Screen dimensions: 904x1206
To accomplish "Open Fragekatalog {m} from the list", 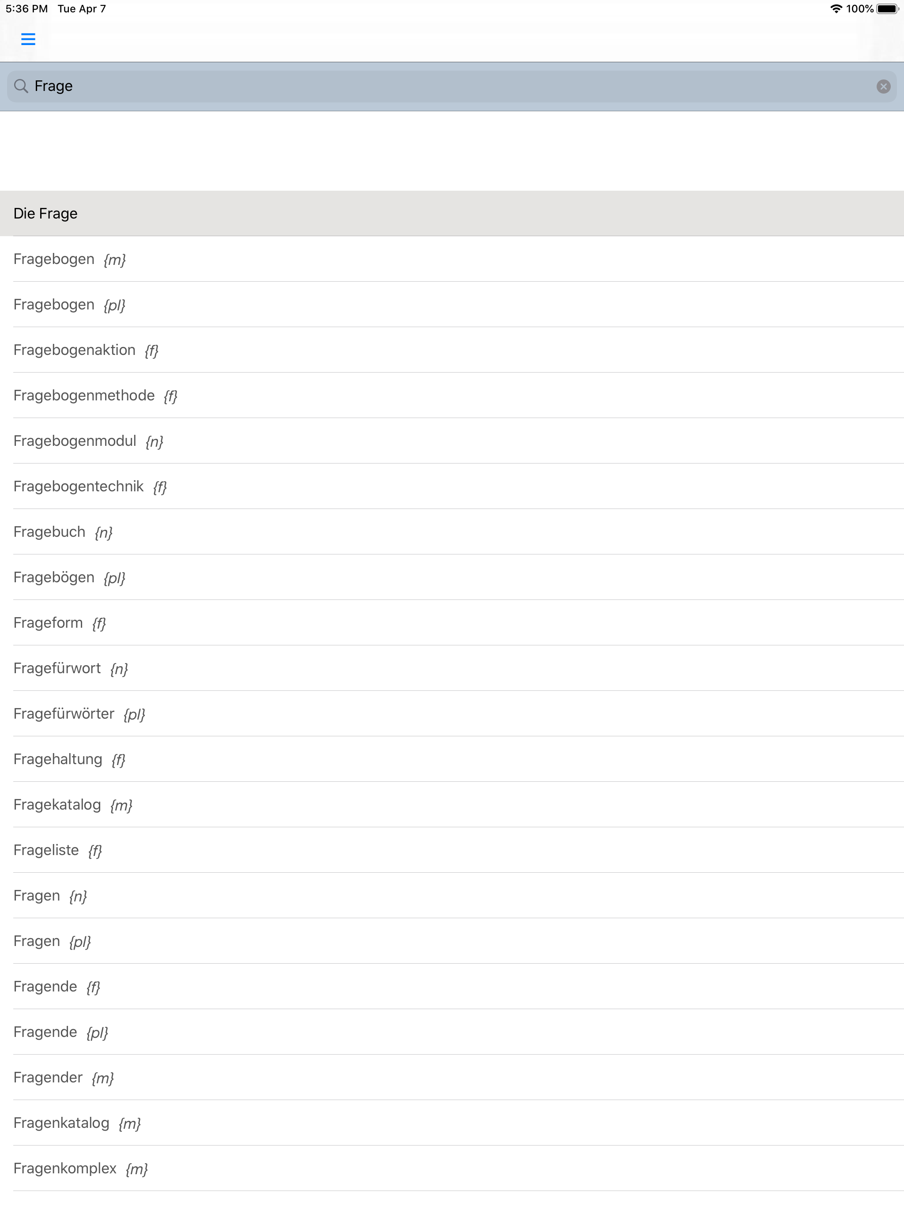I will point(72,804).
